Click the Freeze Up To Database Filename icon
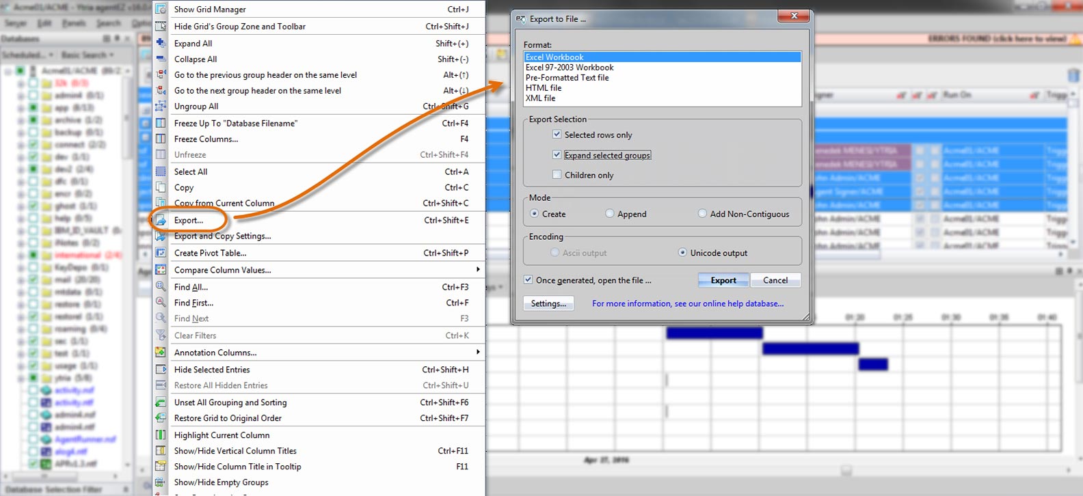The image size is (1083, 496). coord(161,123)
